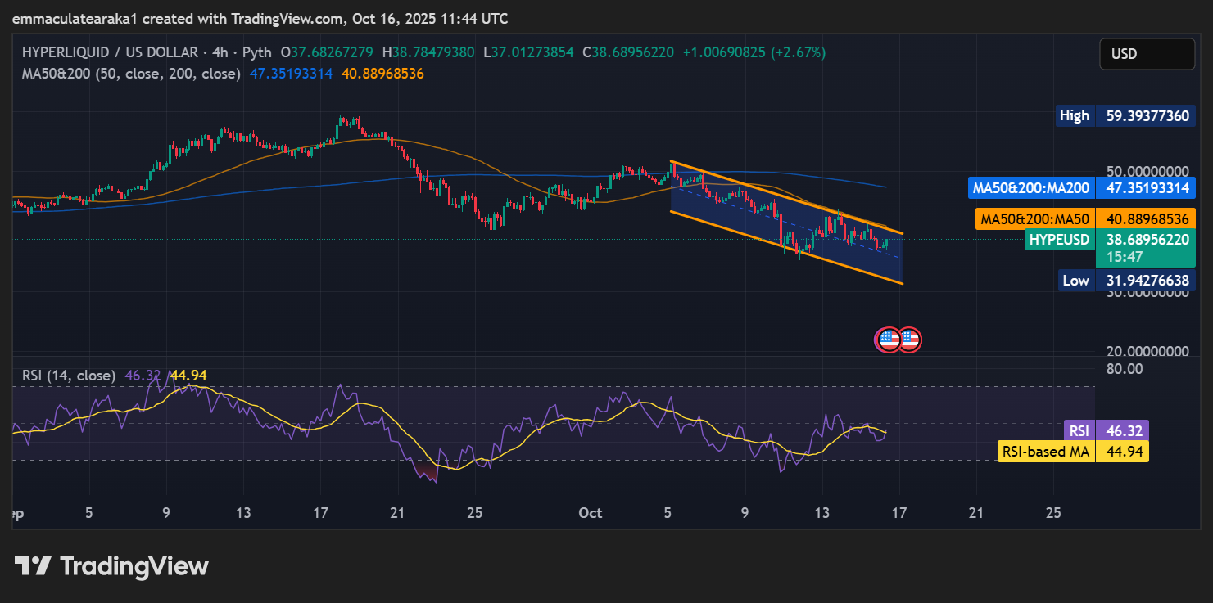Click the purple RSI 46.32 axis label
This screenshot has height=603, width=1213.
click(1106, 430)
